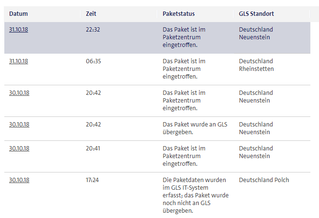Open the 31.10.18 date link at 06:35

click(x=19, y=61)
